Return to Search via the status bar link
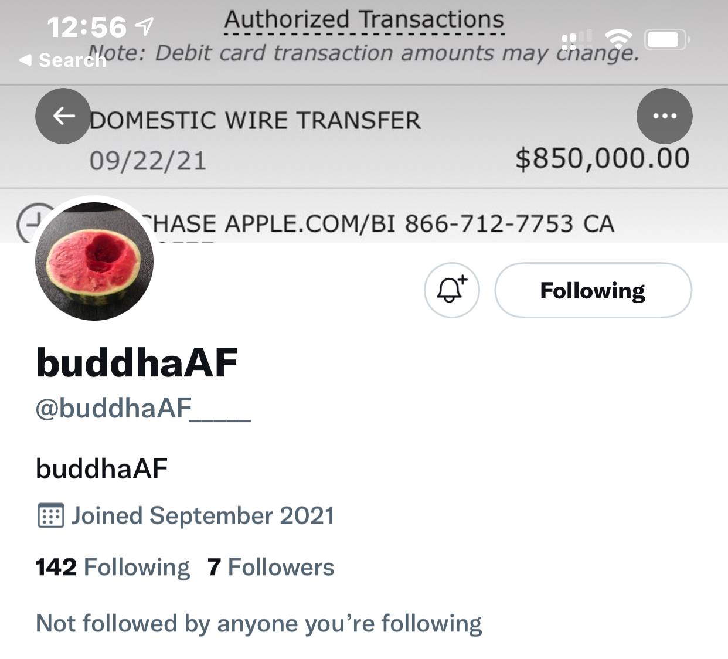Viewport: 728px width, 659px height. pyautogui.click(x=62, y=60)
